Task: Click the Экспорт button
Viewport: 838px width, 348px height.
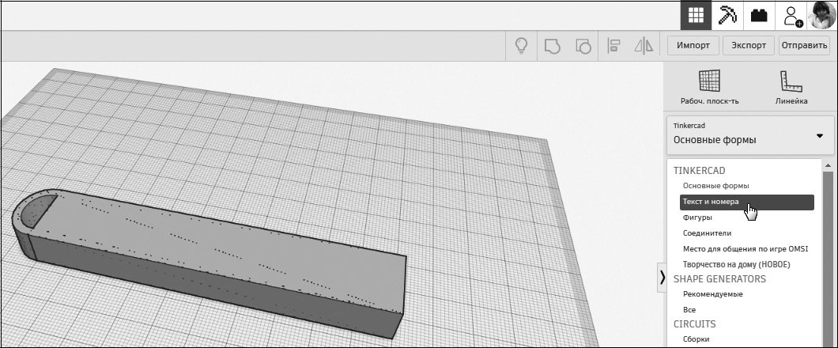Action: click(x=748, y=45)
